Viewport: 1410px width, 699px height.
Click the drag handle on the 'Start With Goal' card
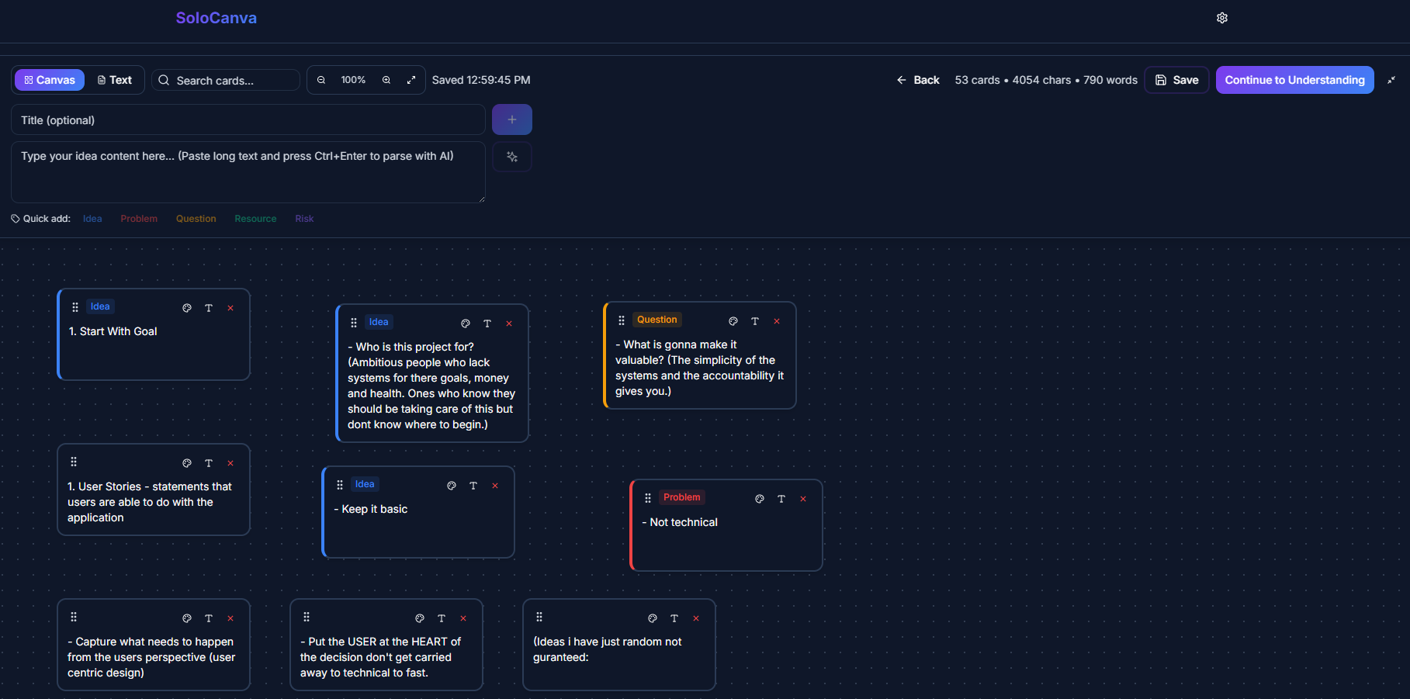[x=74, y=306]
